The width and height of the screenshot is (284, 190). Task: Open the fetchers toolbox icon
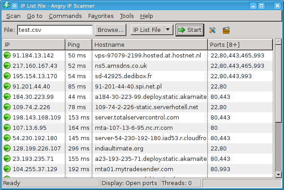226,30
